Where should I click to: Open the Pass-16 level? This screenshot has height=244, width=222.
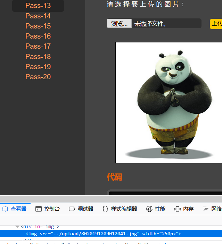pyautogui.click(x=38, y=36)
